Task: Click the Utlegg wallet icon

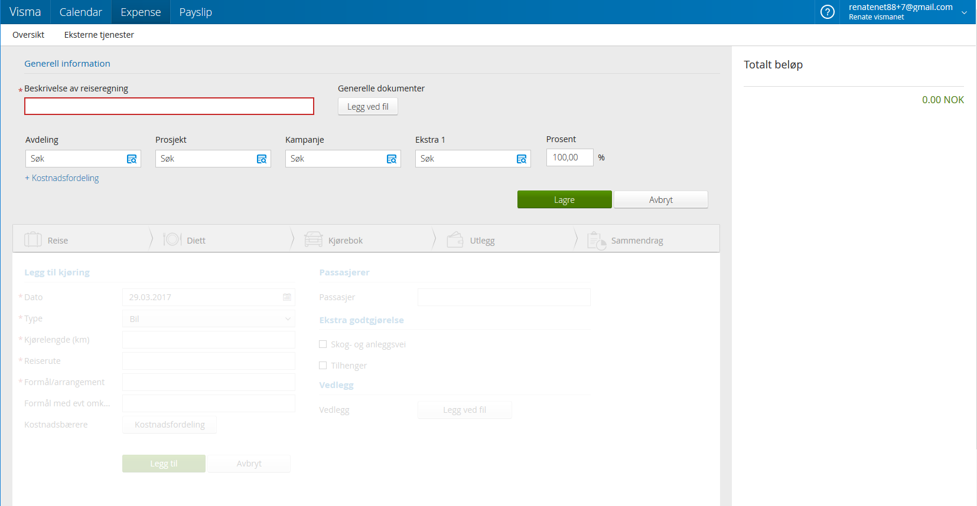Action: 455,239
